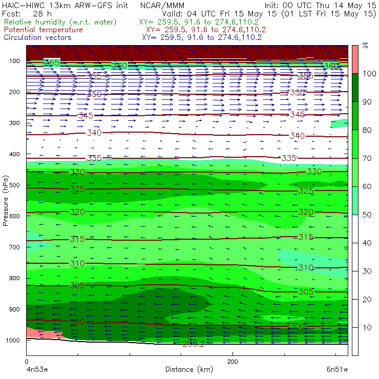This screenshot has height=379, width=379.
Task: Click the '4n53w' start coordinate label
Action: point(37,369)
